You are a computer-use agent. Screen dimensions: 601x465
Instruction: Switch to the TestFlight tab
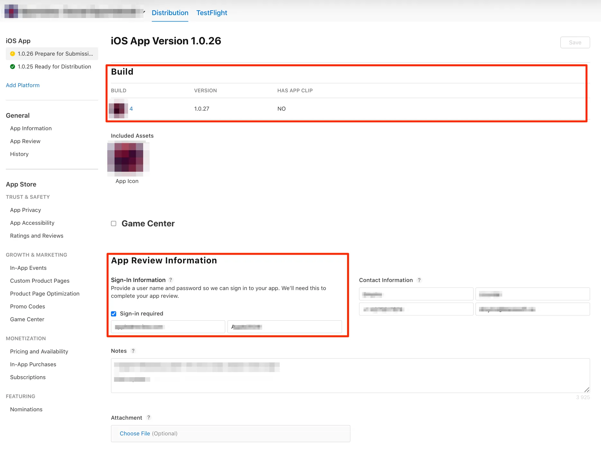[212, 13]
